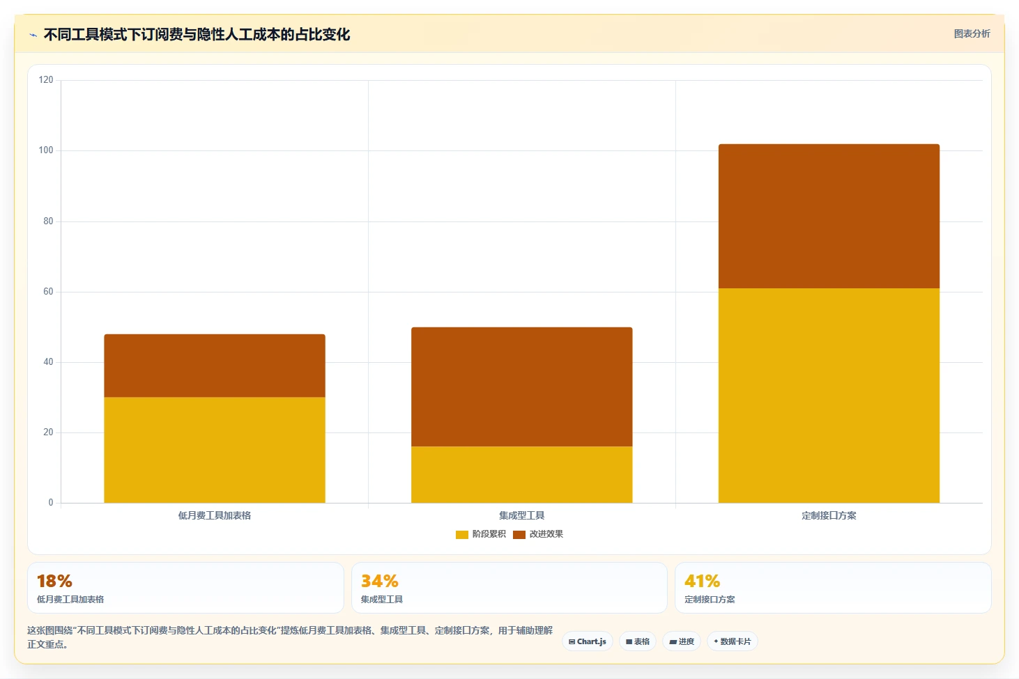Click the 集成型工具 x-axis label

pyautogui.click(x=521, y=515)
